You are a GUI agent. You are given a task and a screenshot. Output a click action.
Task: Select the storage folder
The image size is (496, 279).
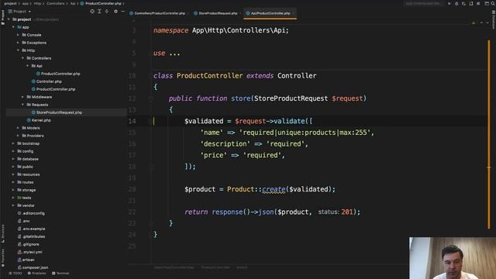[x=26, y=190]
